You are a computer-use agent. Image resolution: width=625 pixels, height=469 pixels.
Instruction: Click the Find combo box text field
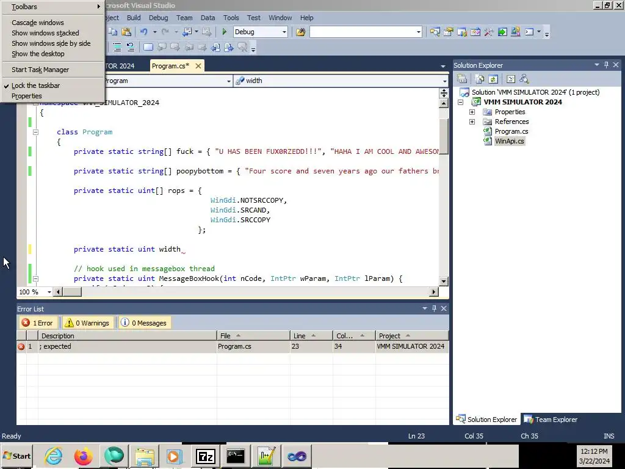363,32
